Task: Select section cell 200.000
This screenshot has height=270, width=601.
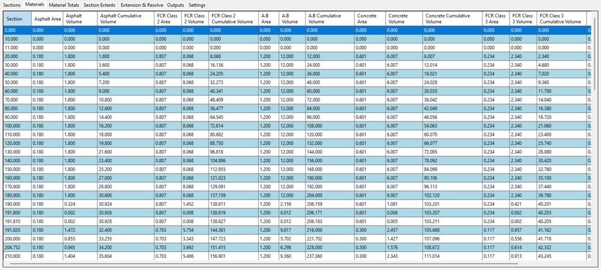Action: point(17,238)
